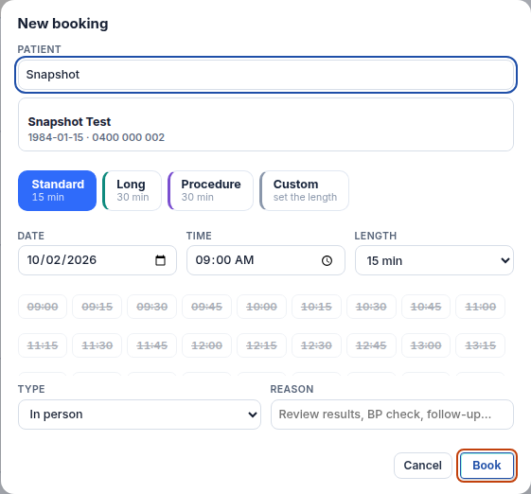
Task: Choose the Custom set the length preset
Action: click(304, 190)
